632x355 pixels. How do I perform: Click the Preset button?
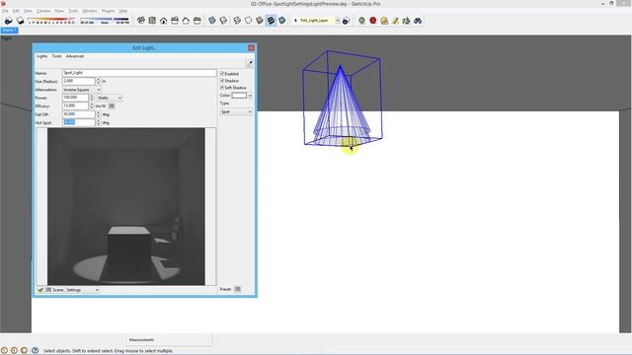(238, 289)
